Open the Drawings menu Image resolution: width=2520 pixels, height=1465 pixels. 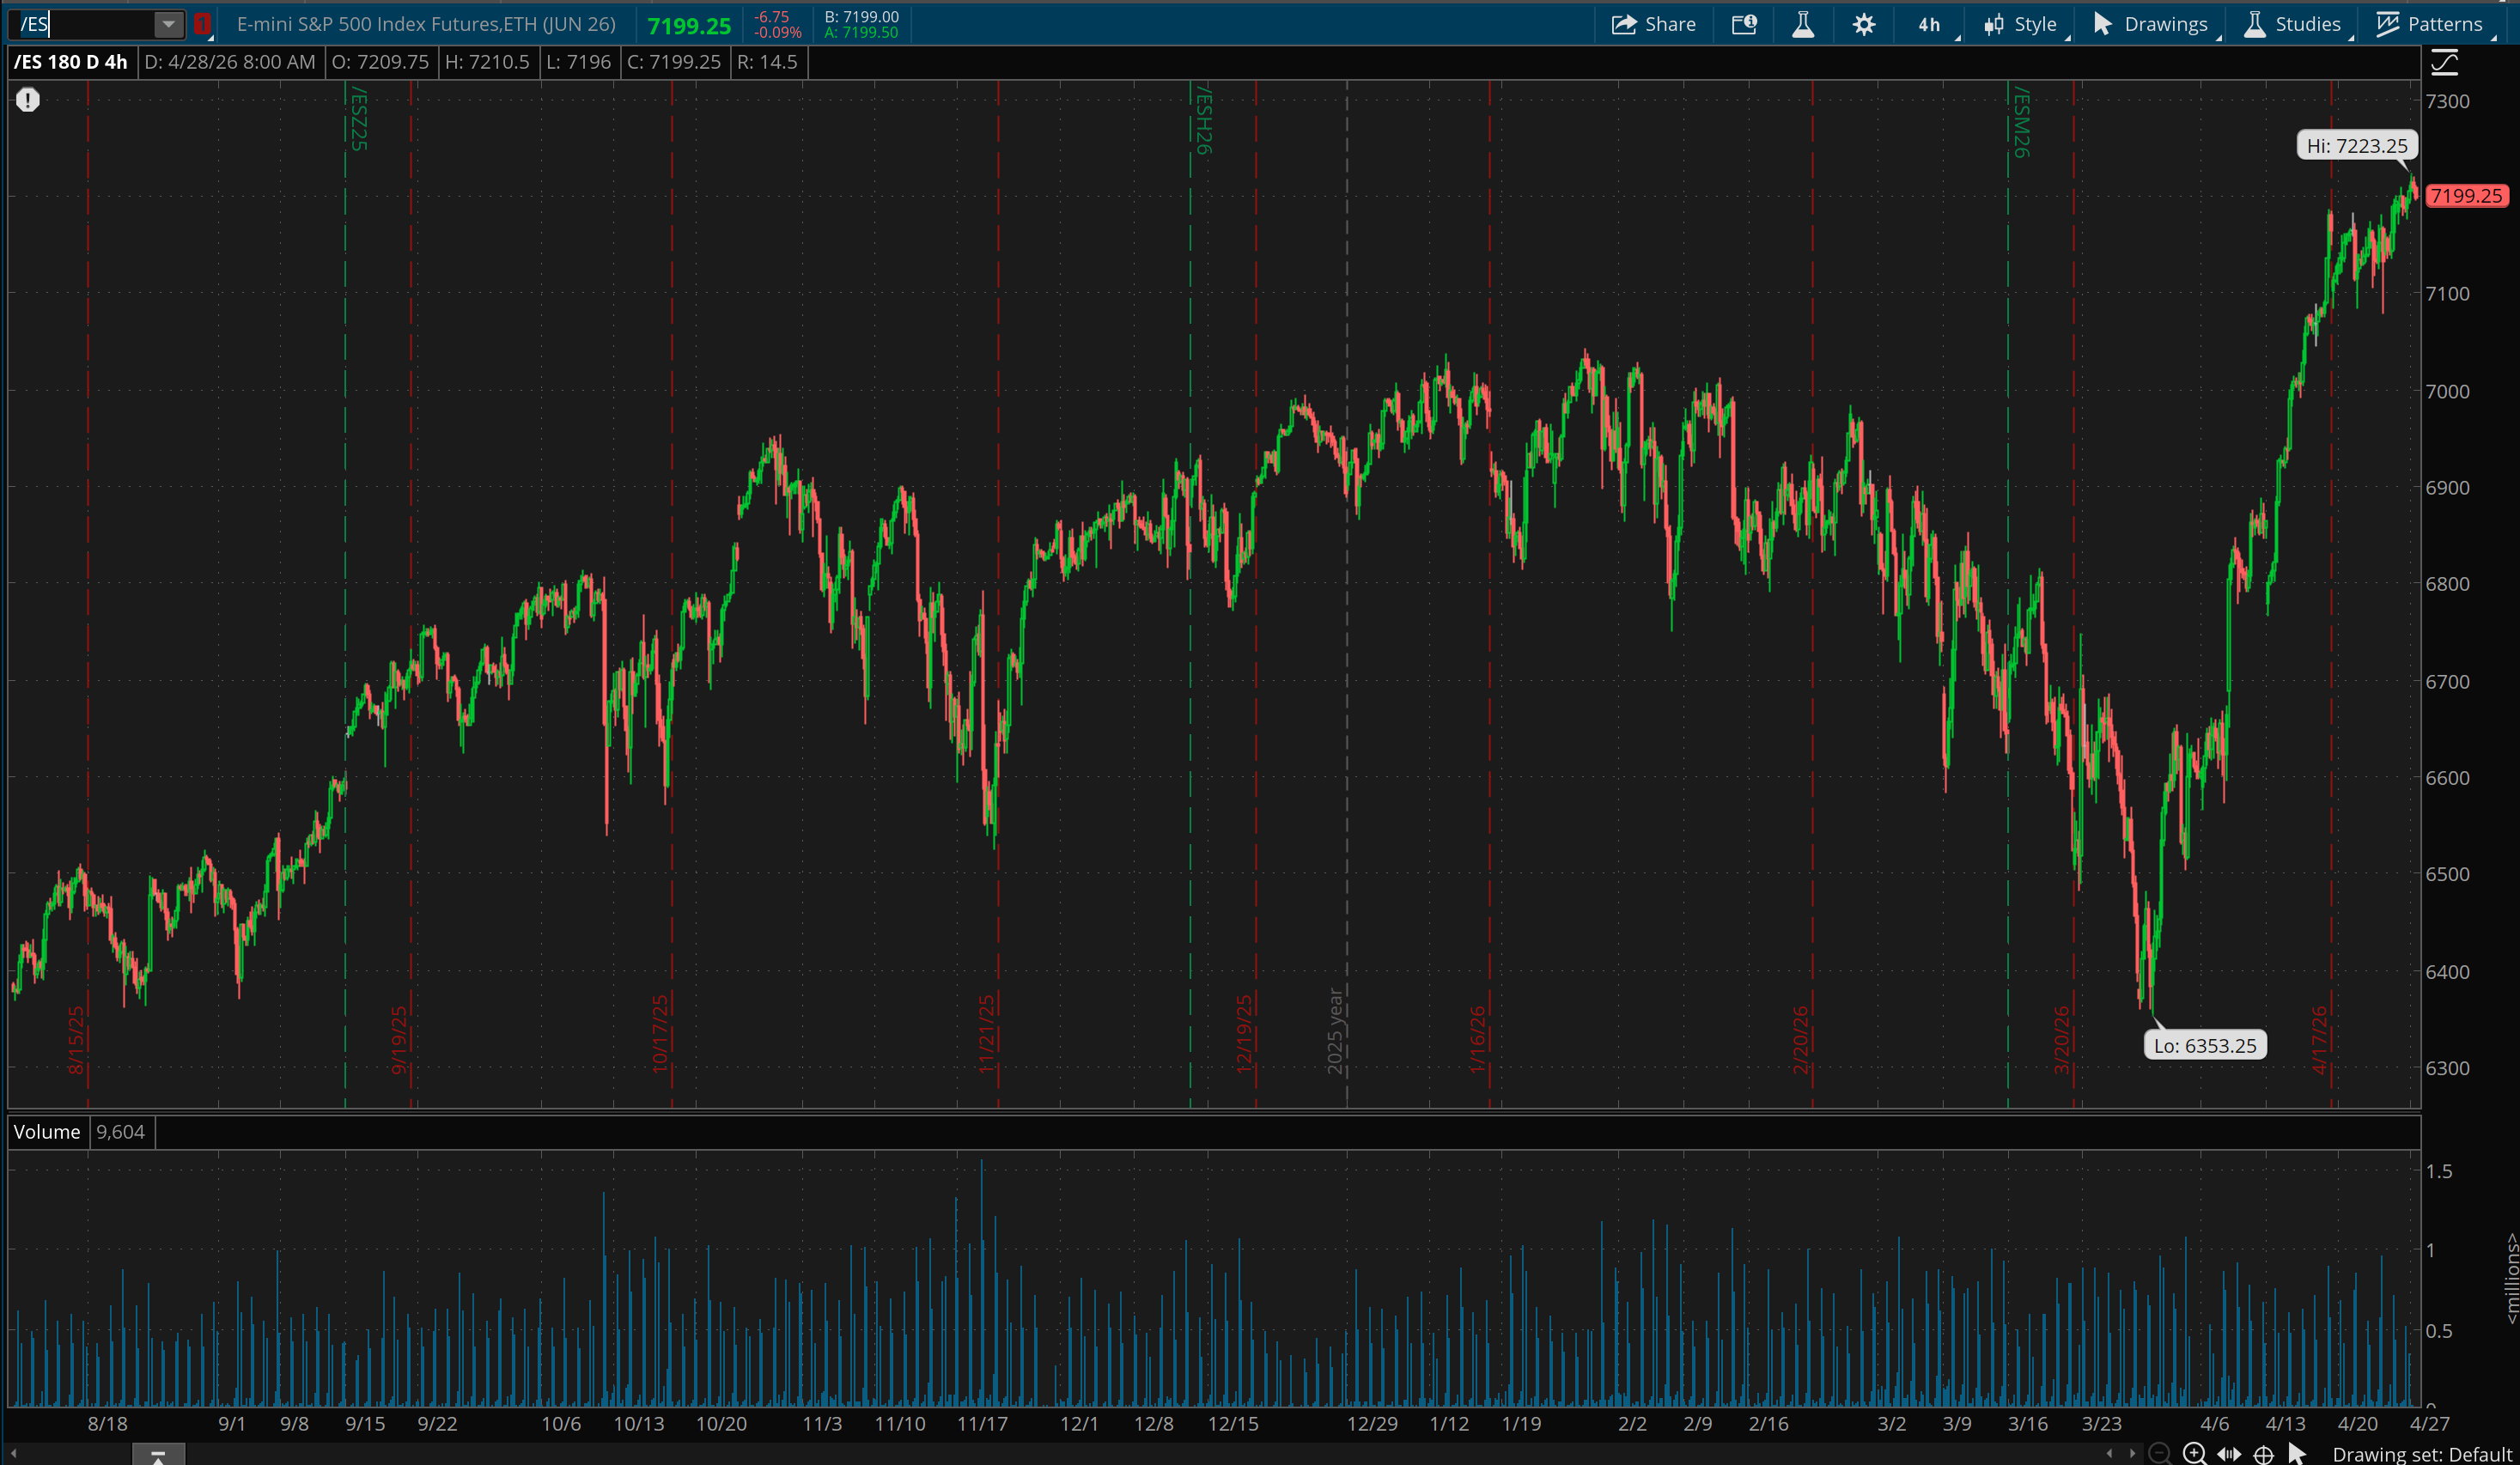tap(2150, 24)
